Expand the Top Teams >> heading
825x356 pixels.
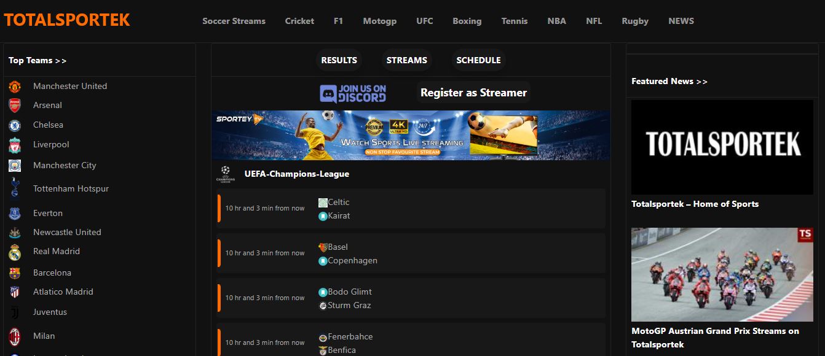(x=37, y=60)
